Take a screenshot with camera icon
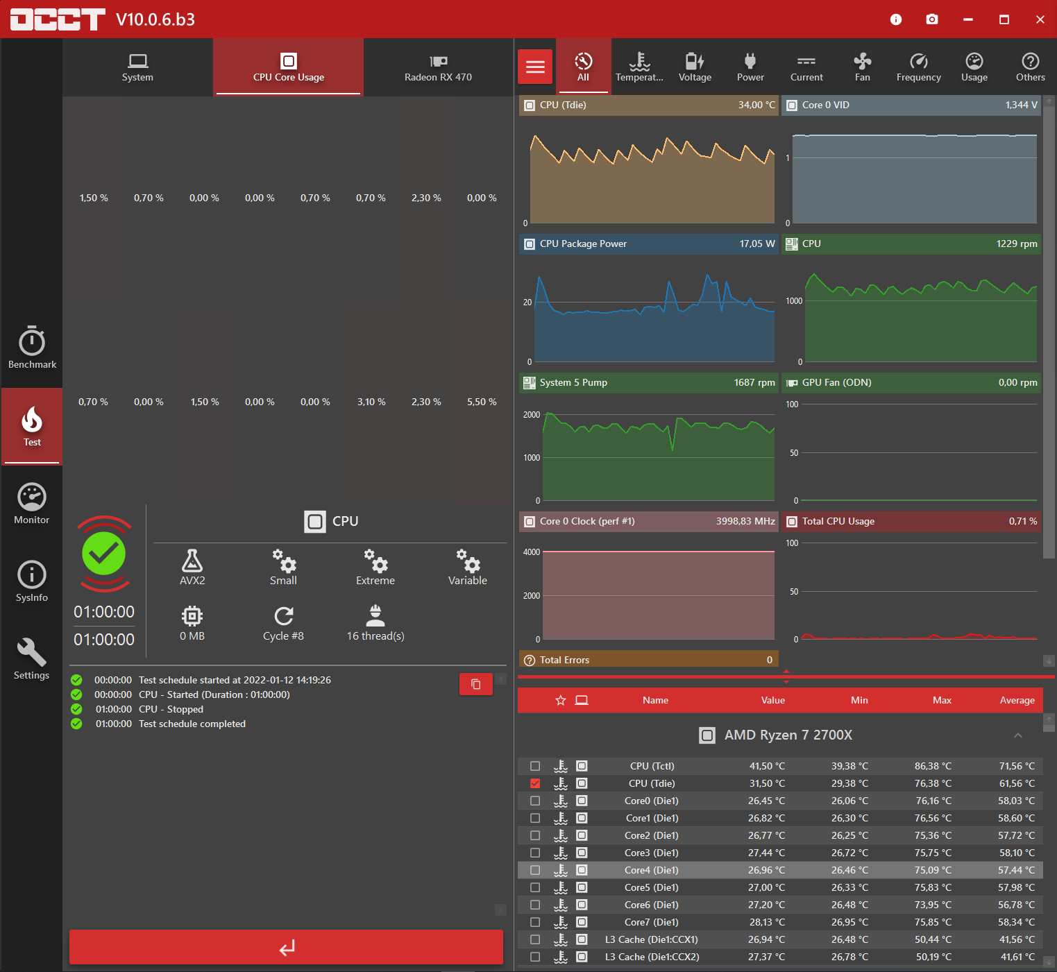Screen dimensions: 1057x972 [932, 19]
